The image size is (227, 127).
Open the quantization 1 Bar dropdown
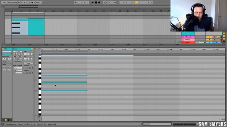point(39,2)
